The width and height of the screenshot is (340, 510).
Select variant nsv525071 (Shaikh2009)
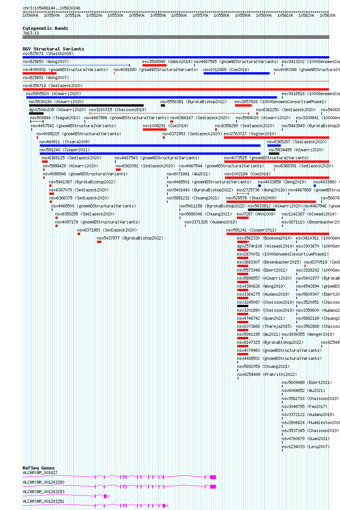point(48,53)
